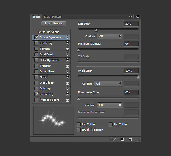This screenshot has width=171, height=156.
Task: Enable the Transfer checkbox
Action: pyautogui.click(x=36, y=66)
